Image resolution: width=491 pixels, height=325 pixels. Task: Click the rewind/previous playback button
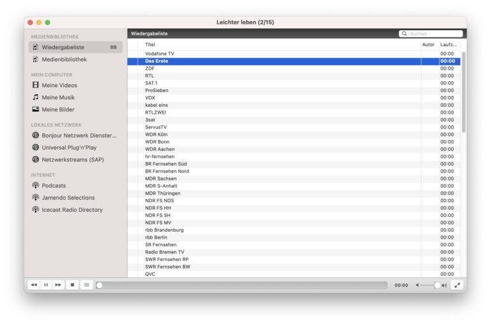pos(34,285)
